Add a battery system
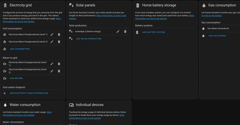The width and height of the screenshot is (240, 125). 153,32
